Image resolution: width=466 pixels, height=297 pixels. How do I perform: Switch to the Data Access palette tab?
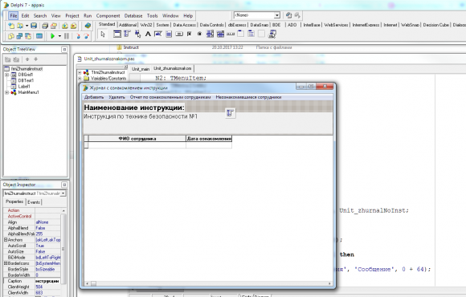pyautogui.click(x=184, y=25)
